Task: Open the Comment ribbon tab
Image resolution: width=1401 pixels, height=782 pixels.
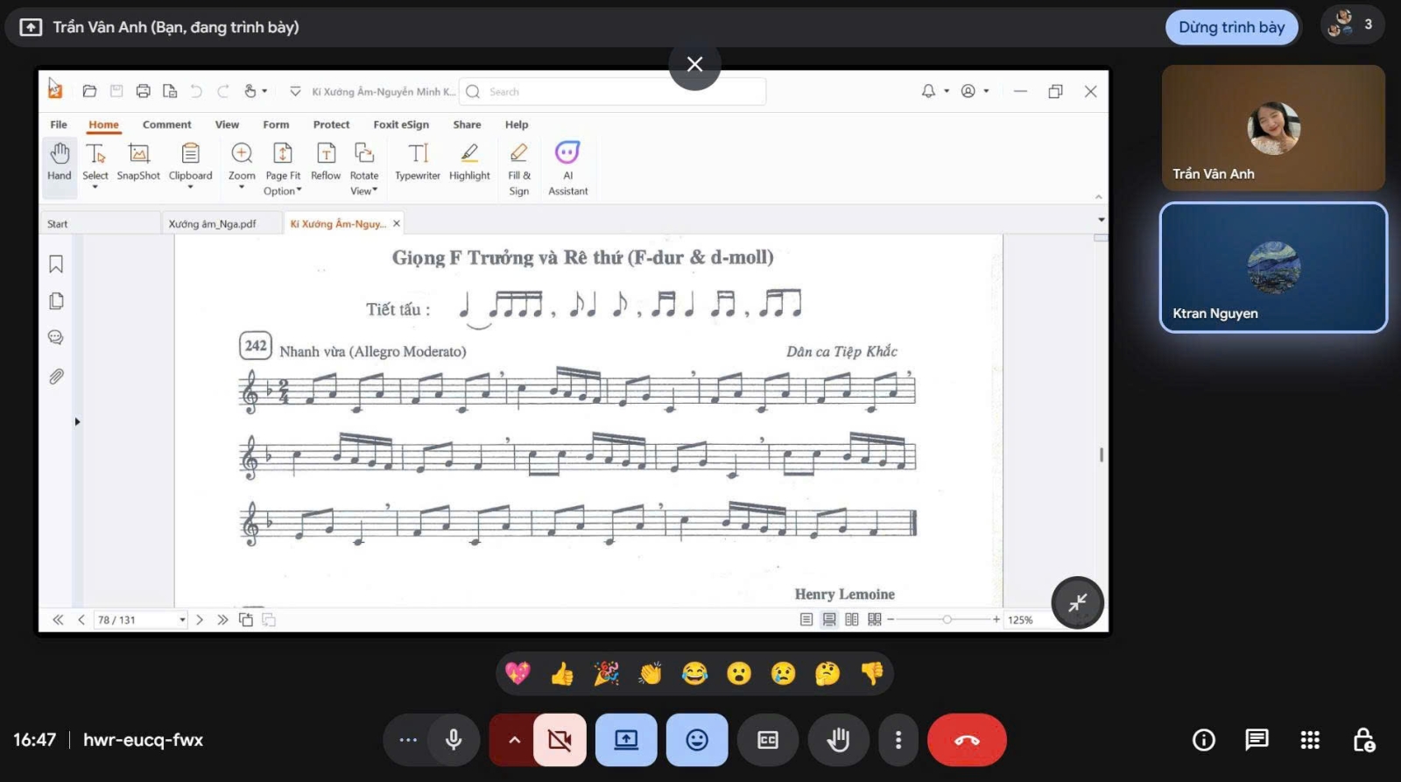Action: (x=166, y=124)
